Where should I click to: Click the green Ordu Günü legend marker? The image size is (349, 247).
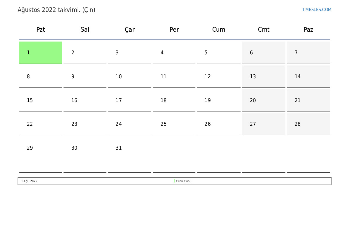(x=174, y=181)
